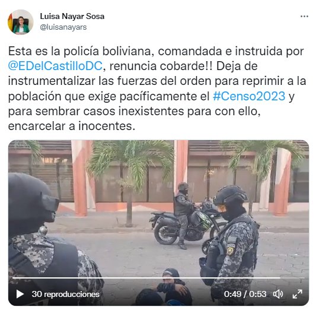Click the helmeted officer on video's left

pyautogui.click(x=47, y=239)
